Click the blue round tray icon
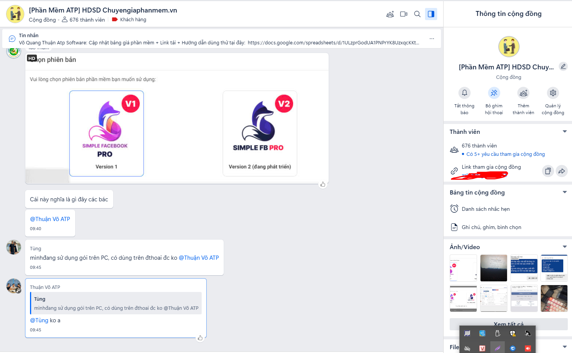This screenshot has width=572, height=353. click(513, 348)
